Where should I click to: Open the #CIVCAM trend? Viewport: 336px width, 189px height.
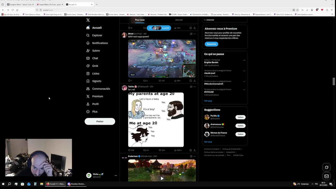[209, 92]
